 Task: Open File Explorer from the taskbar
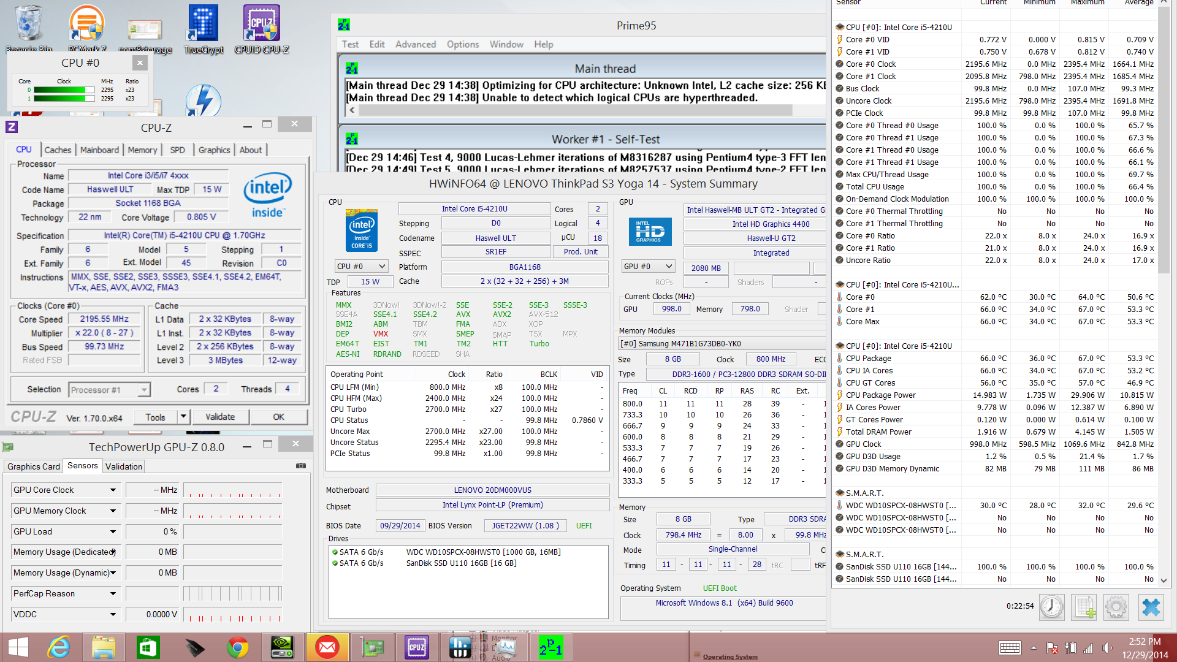pos(104,647)
